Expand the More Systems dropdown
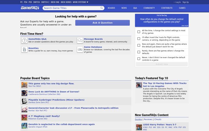209x131 pixels. pos(80,2)
